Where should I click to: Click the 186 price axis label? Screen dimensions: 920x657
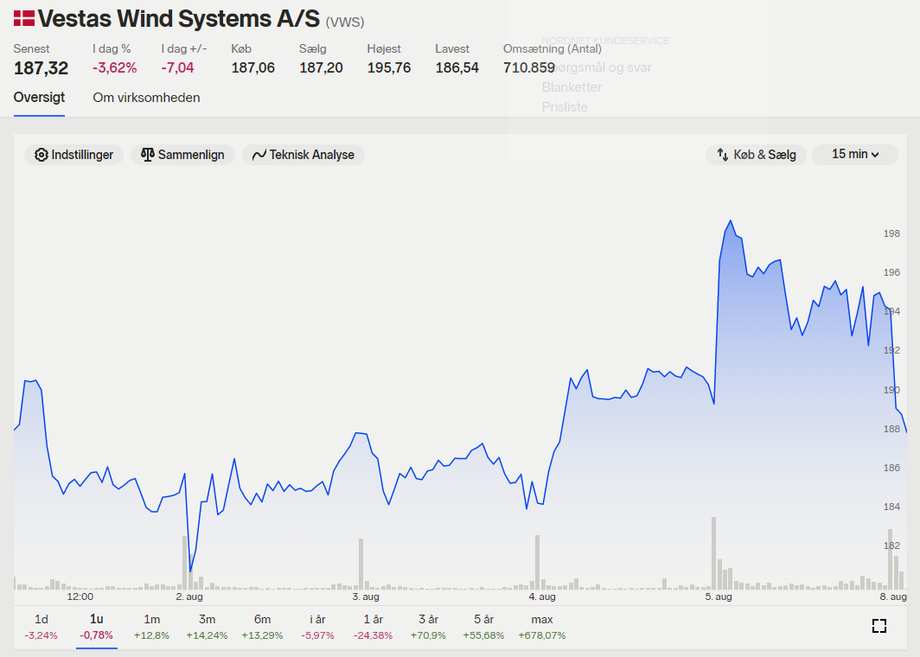pyautogui.click(x=891, y=468)
